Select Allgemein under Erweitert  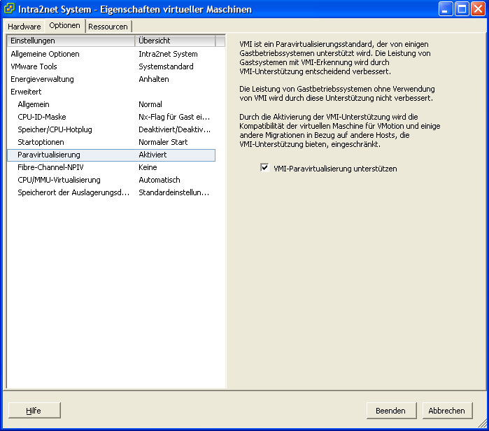34,104
